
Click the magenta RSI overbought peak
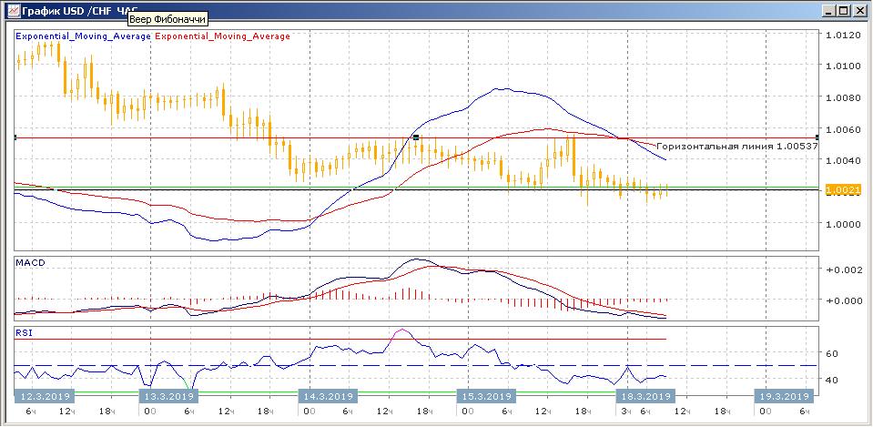[x=402, y=331]
